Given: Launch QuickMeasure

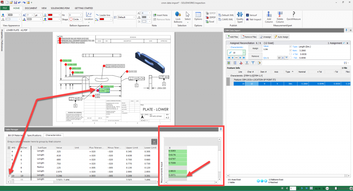Looking at the screenshot, I should tap(294, 16).
